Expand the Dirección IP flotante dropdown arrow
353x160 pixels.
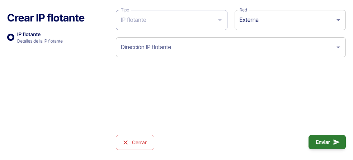pyautogui.click(x=338, y=47)
